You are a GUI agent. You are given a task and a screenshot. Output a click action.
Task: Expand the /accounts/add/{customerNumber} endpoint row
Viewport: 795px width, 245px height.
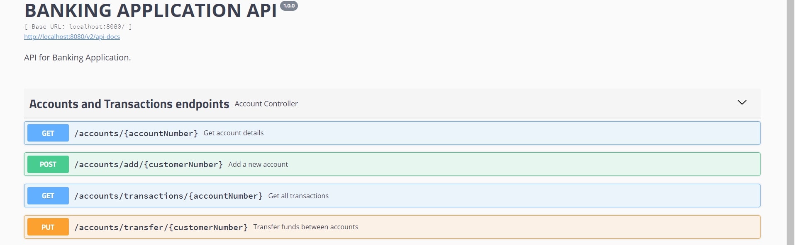point(332,164)
